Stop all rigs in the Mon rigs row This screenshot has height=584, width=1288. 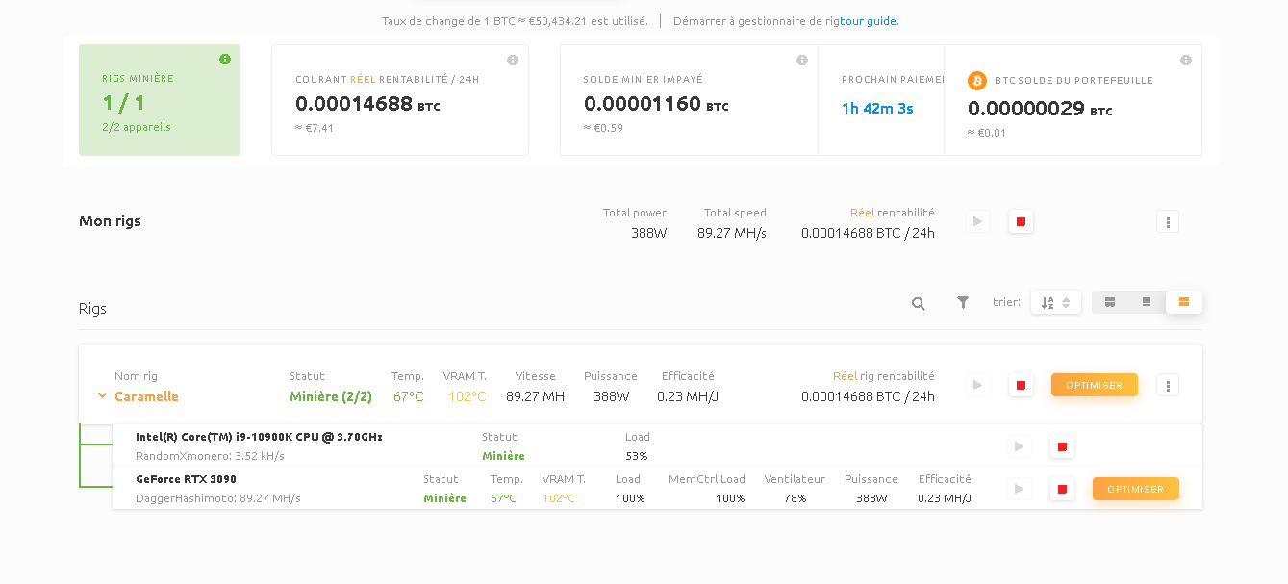(1021, 222)
